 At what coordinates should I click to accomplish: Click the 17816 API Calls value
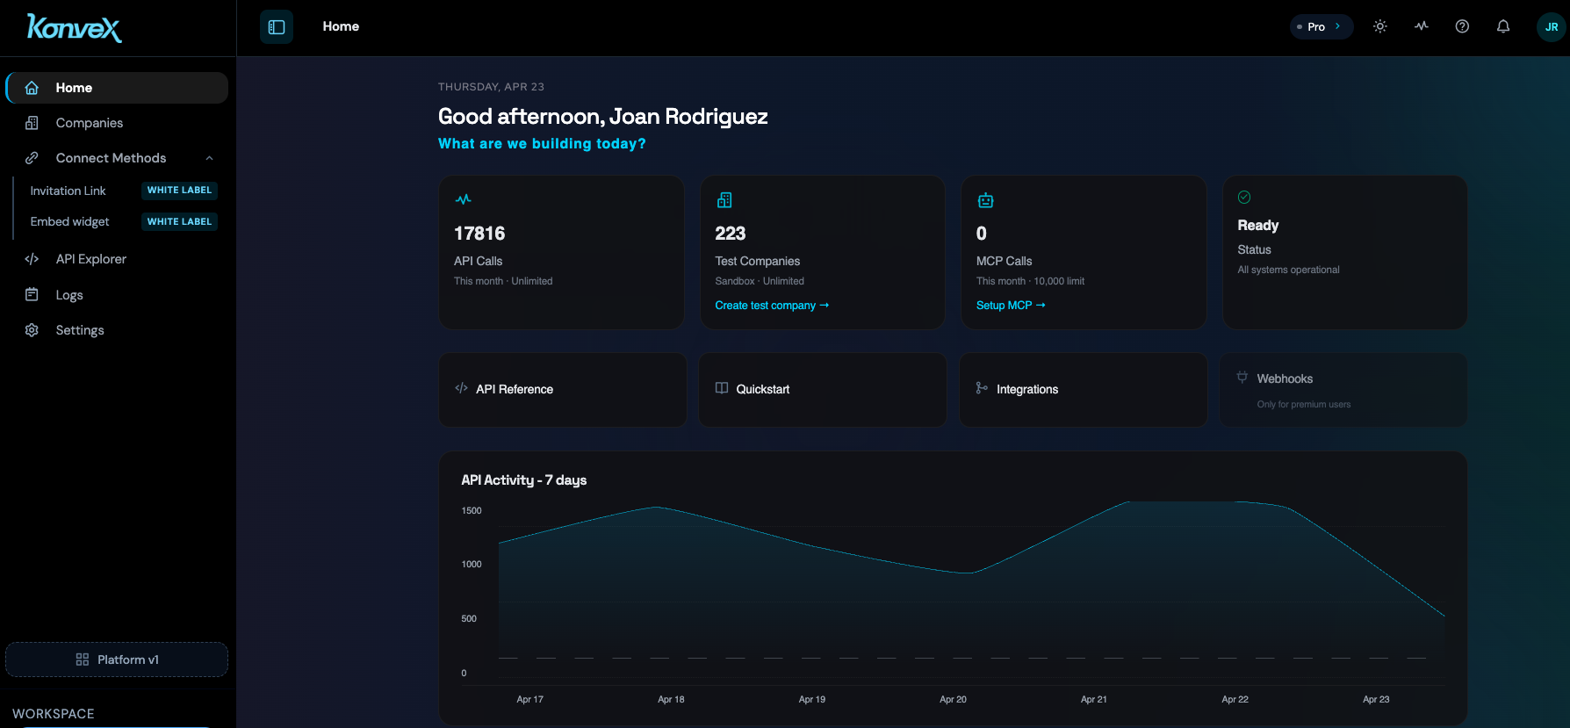(x=479, y=234)
